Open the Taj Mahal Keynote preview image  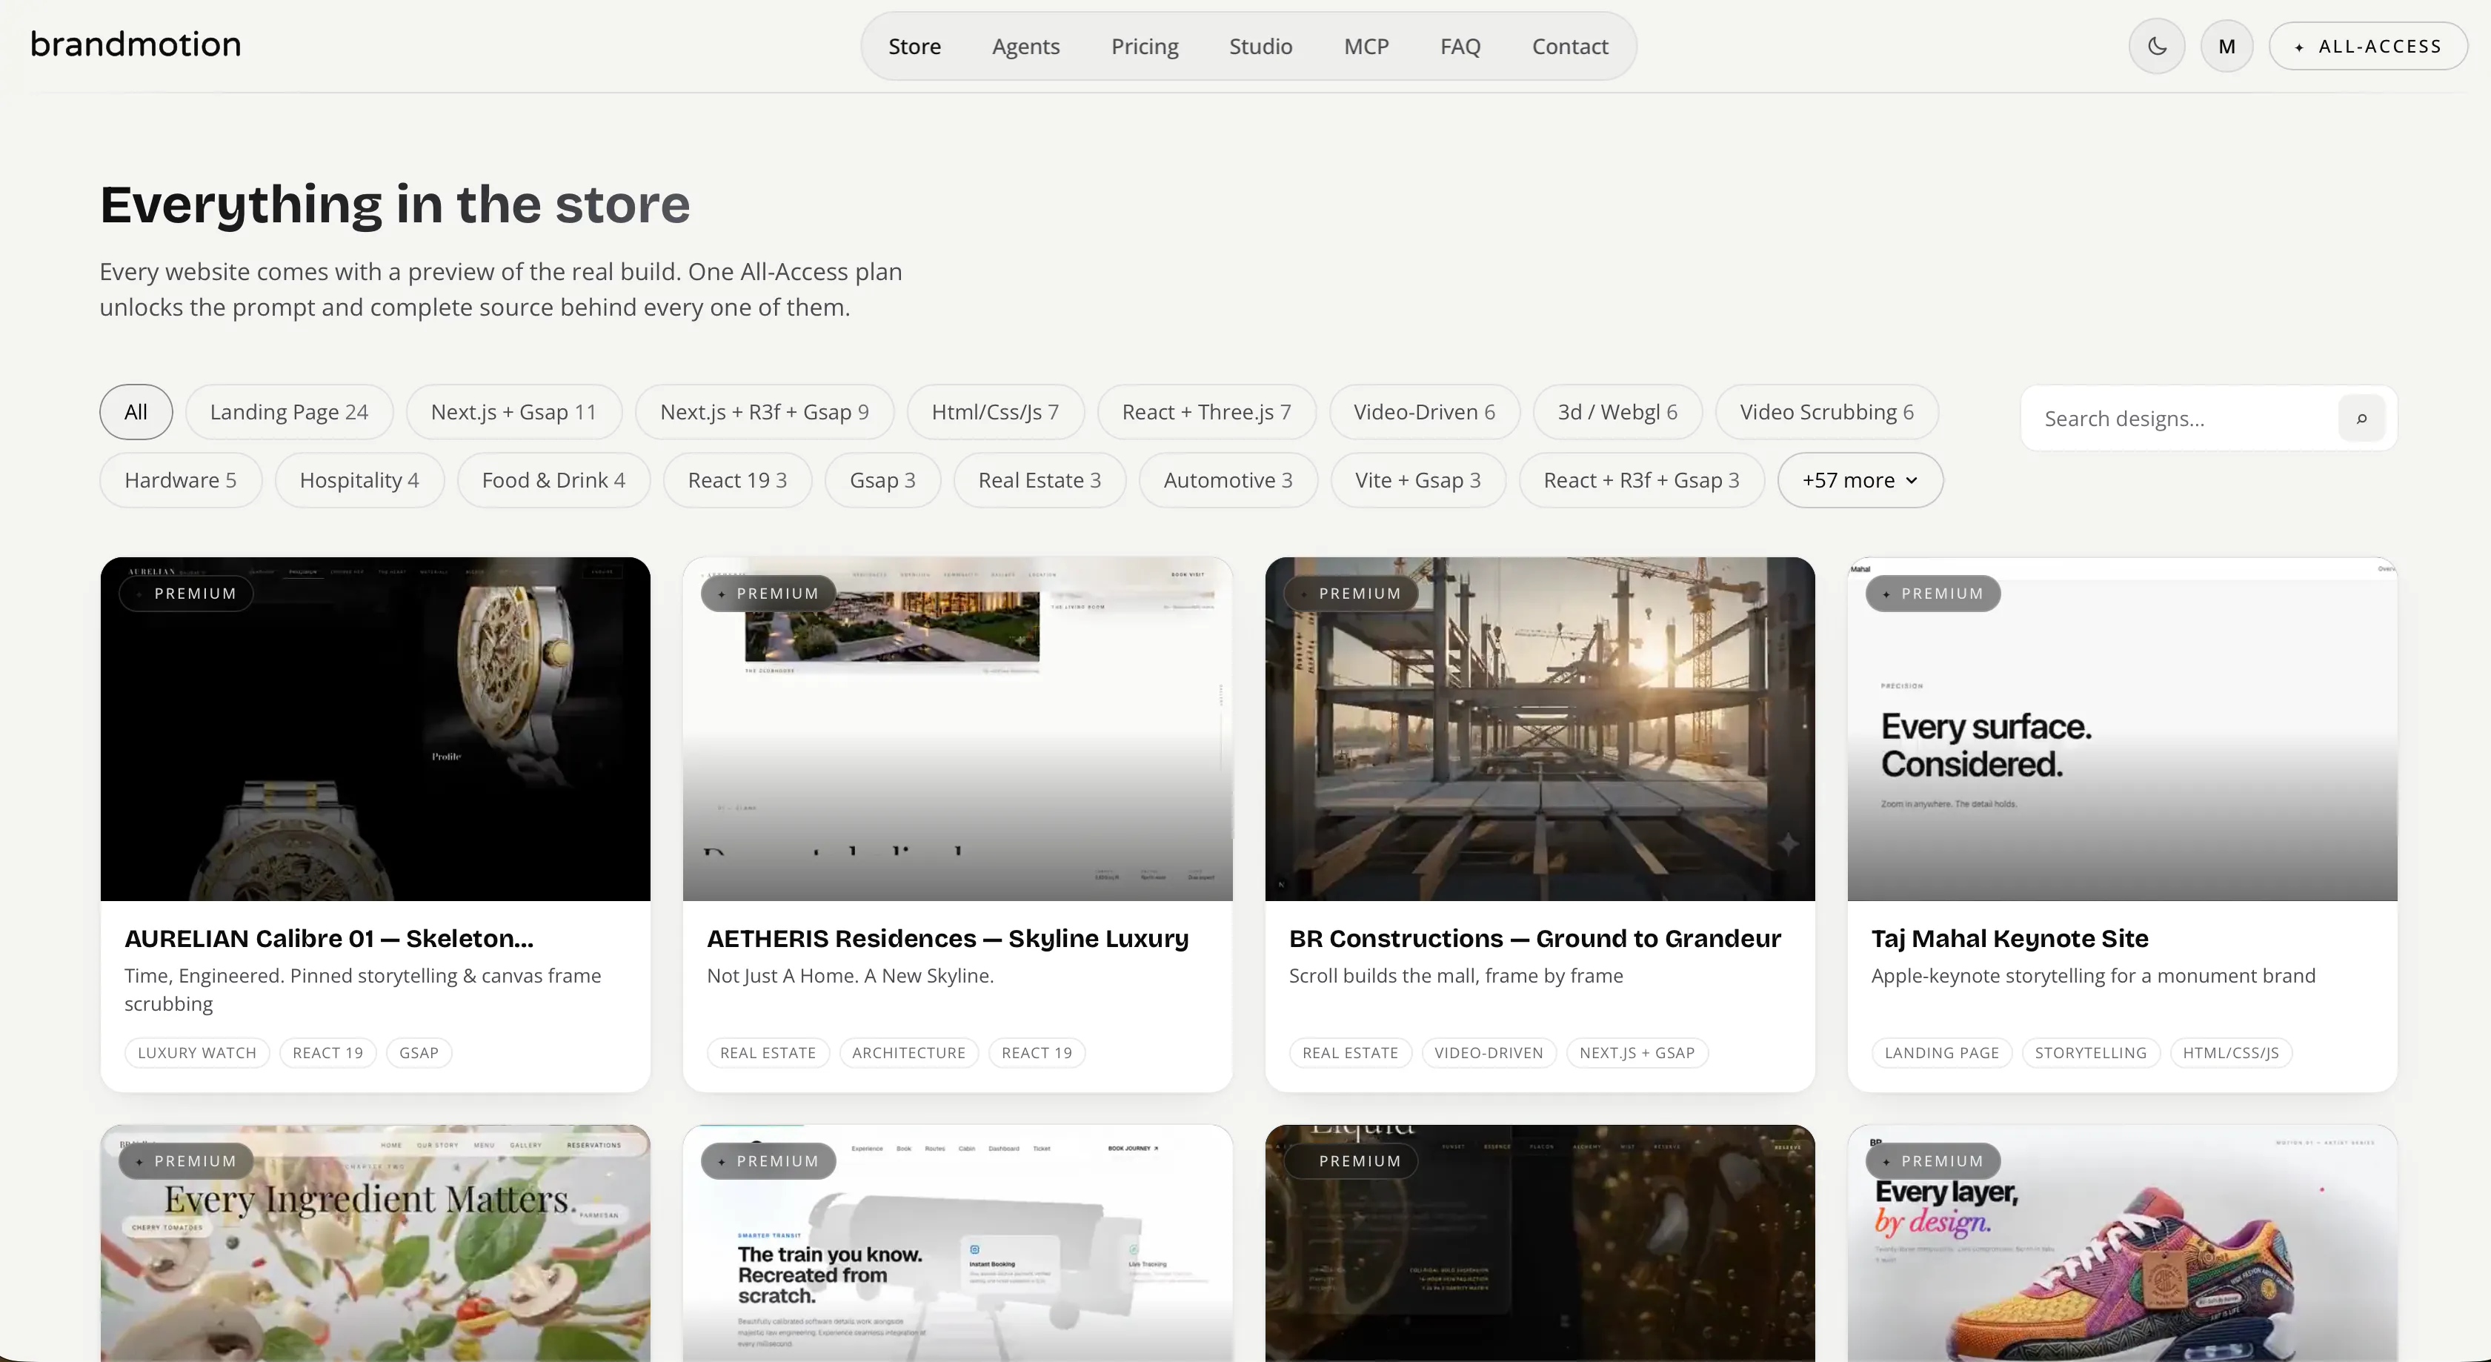coord(2121,728)
